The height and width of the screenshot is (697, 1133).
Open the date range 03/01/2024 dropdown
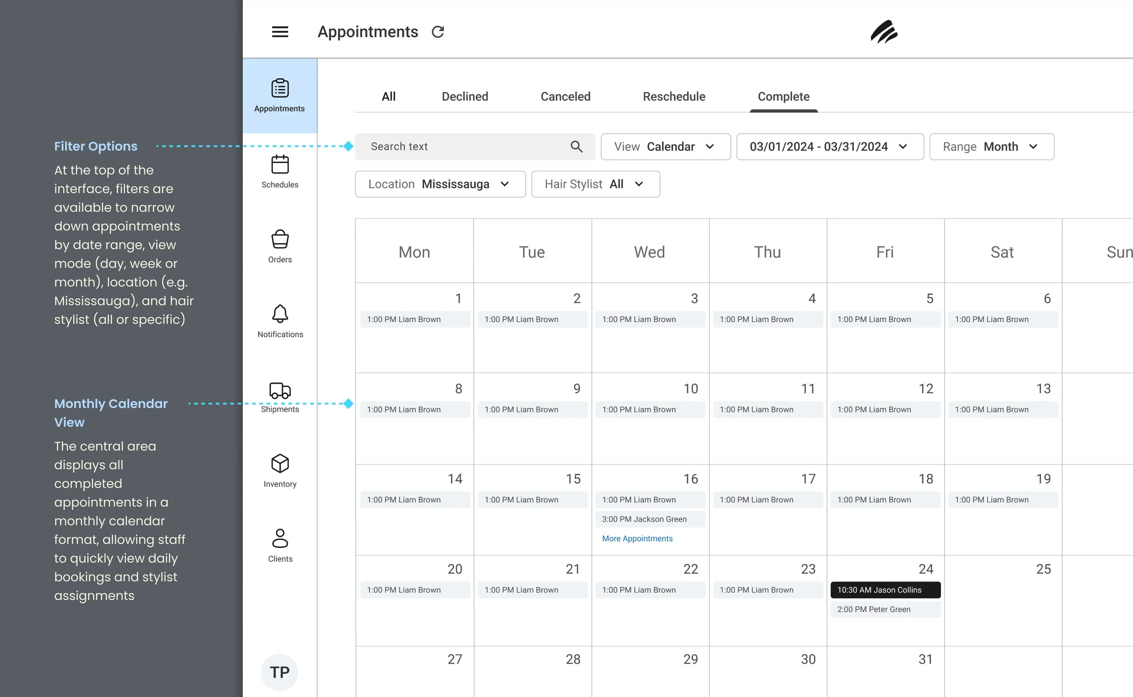coord(829,146)
